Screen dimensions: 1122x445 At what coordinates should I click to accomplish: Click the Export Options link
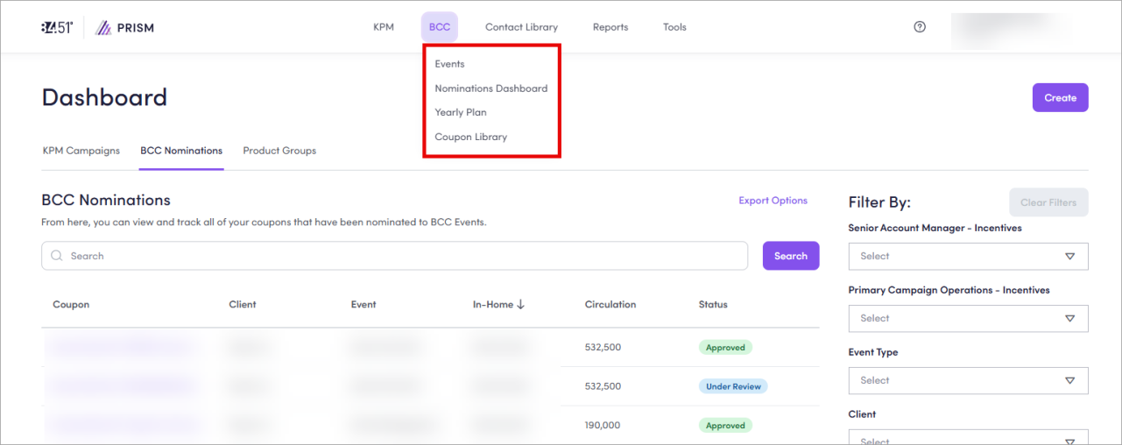tap(773, 201)
